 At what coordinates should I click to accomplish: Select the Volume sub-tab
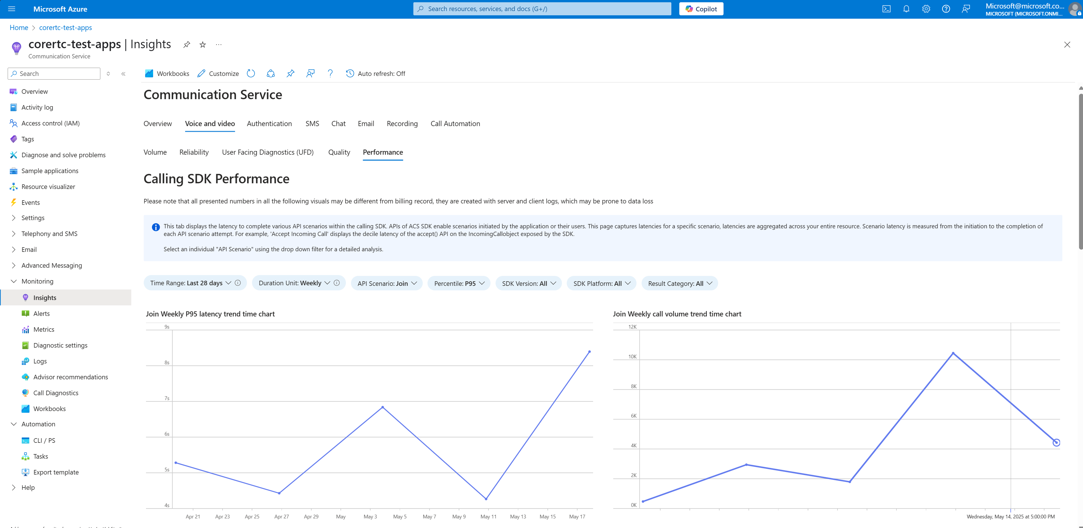(155, 152)
